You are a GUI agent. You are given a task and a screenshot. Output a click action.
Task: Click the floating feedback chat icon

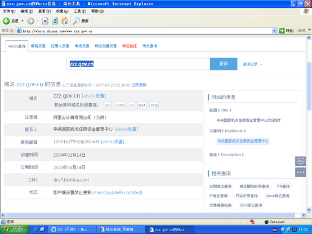coord(301,161)
